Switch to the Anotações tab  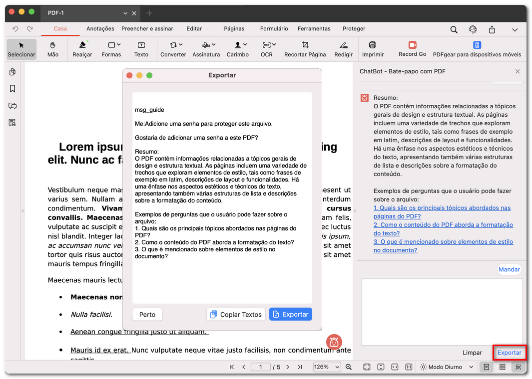coord(100,29)
